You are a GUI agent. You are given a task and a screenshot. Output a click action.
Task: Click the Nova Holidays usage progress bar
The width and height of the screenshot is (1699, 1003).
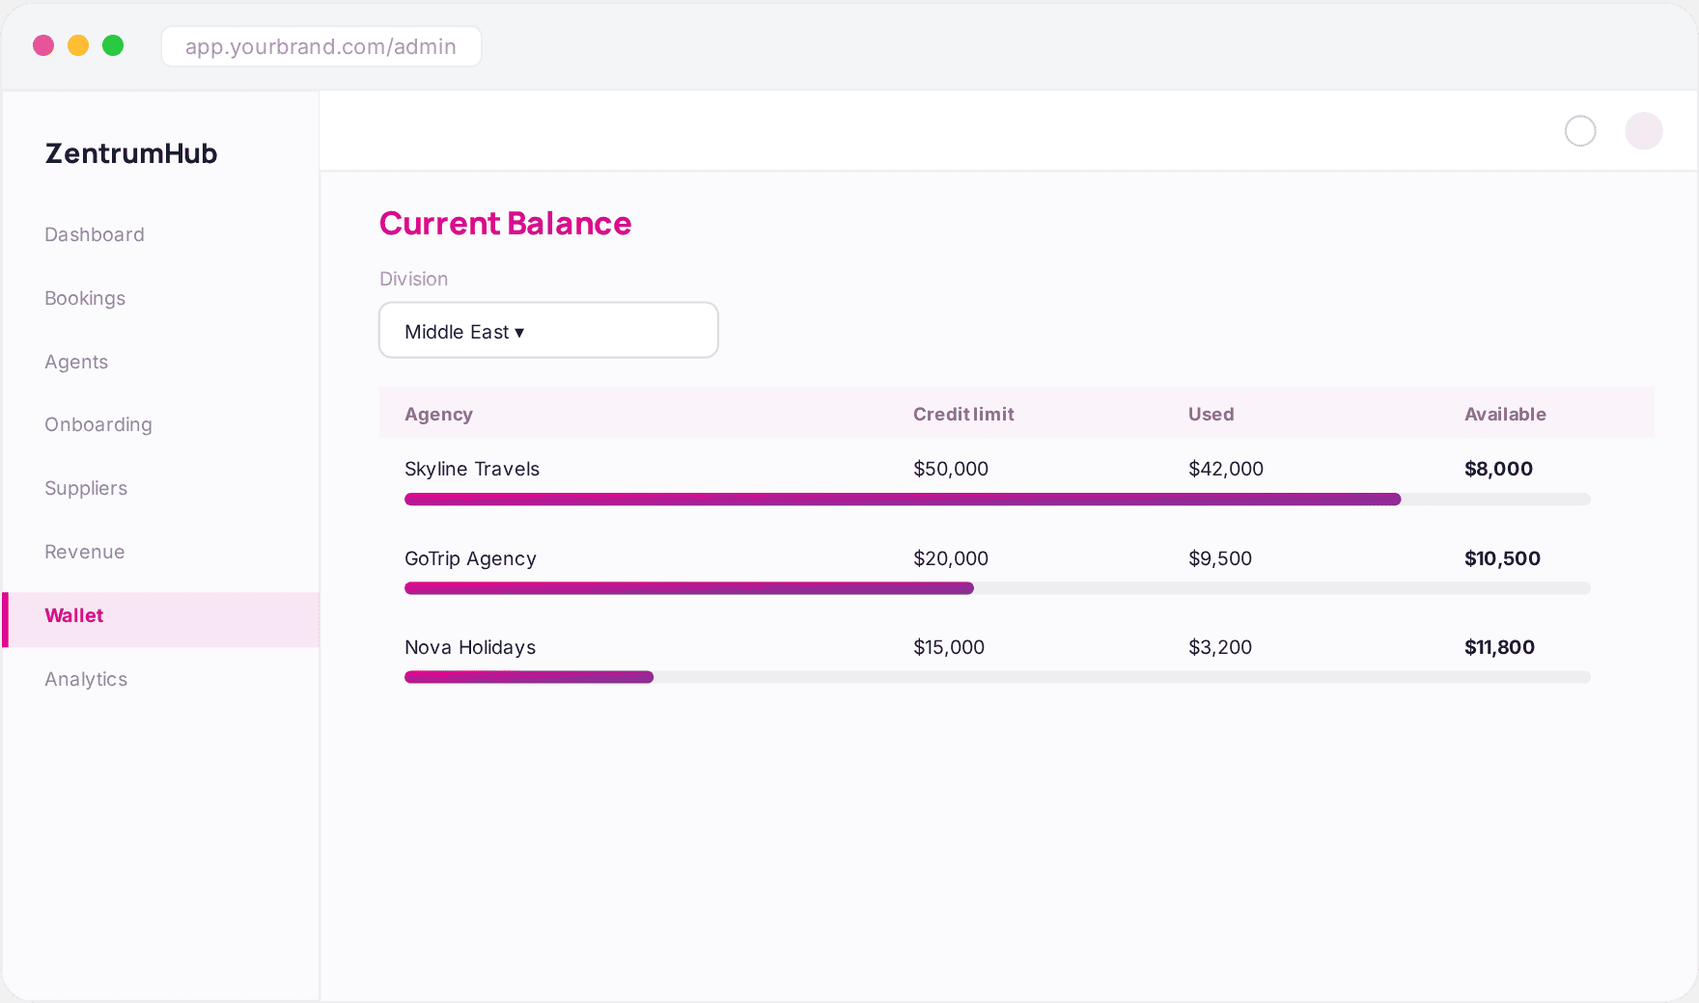tap(997, 677)
